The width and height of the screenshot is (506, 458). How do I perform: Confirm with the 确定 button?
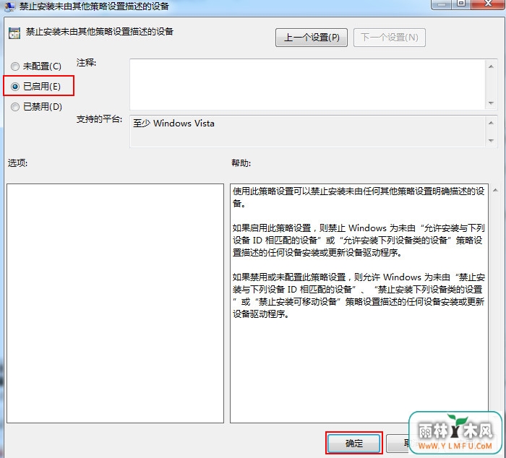click(x=353, y=444)
